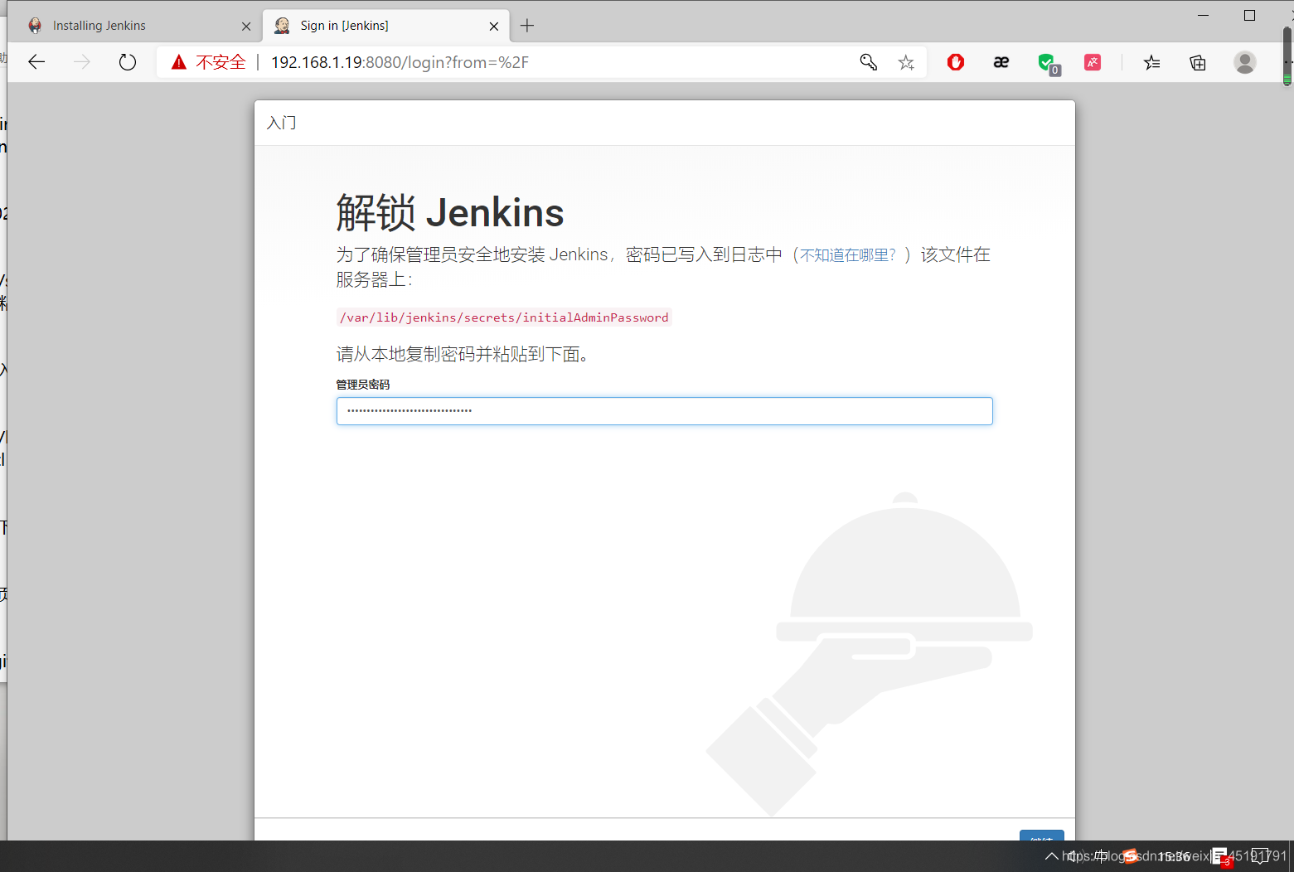The width and height of the screenshot is (1294, 872).
Task: Open a new browser tab
Action: 527,26
